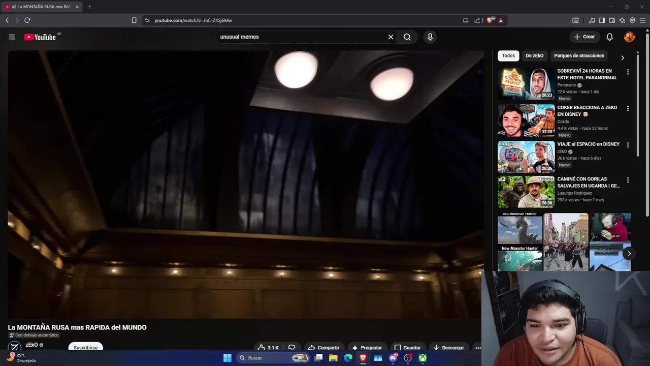Image resolution: width=650 pixels, height=366 pixels.
Task: Click the magnifier search button
Action: point(407,37)
